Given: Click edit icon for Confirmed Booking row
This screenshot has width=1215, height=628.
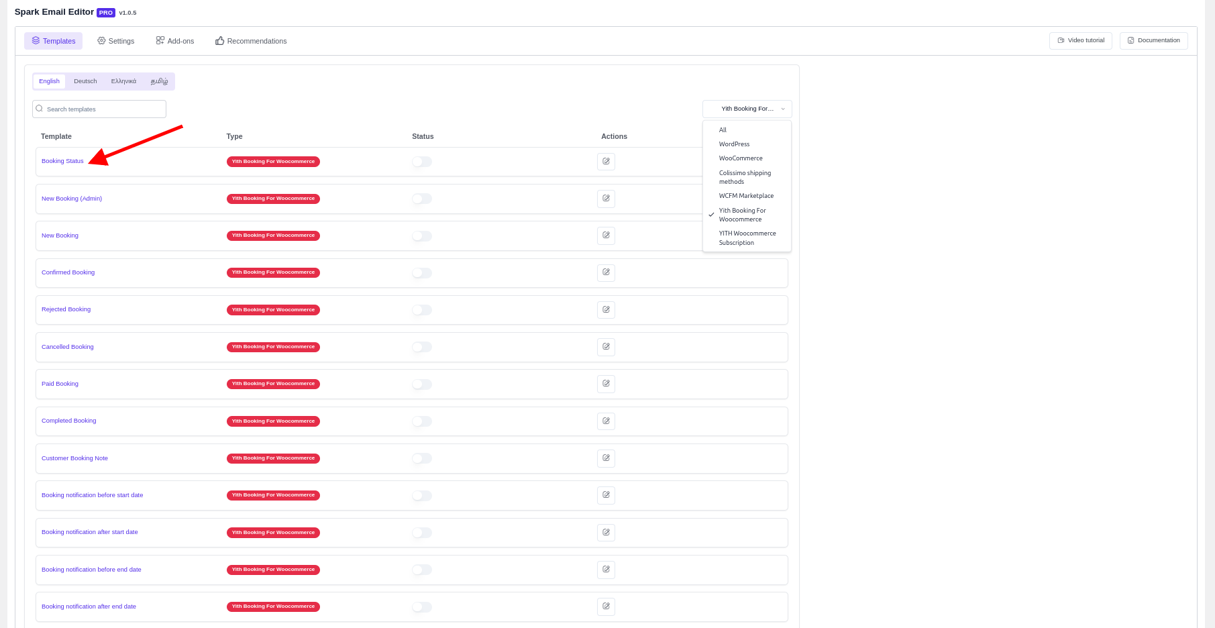Looking at the screenshot, I should (606, 273).
